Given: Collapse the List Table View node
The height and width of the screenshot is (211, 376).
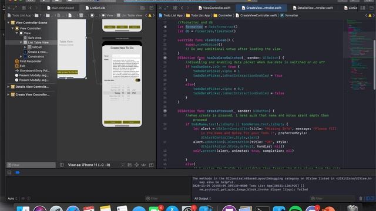Looking at the screenshot, I should 21,42.
